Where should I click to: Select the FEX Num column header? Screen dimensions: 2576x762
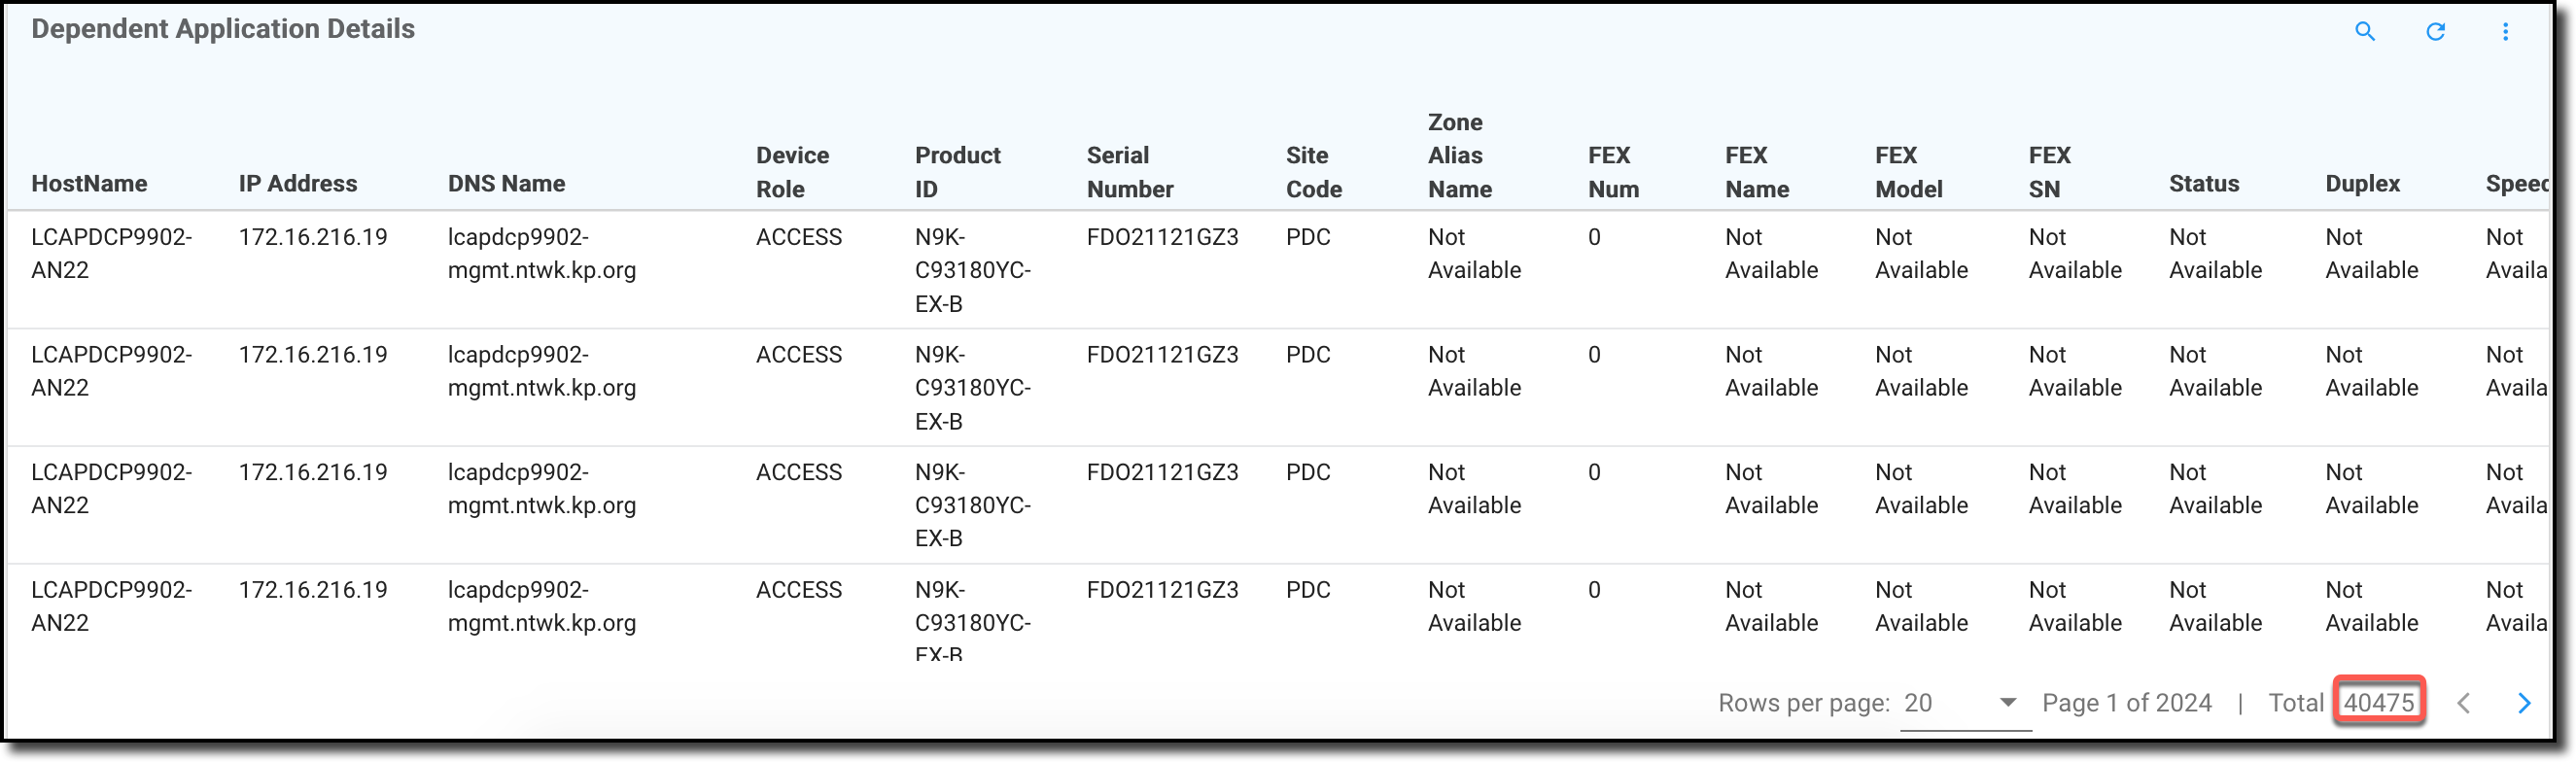[1613, 172]
